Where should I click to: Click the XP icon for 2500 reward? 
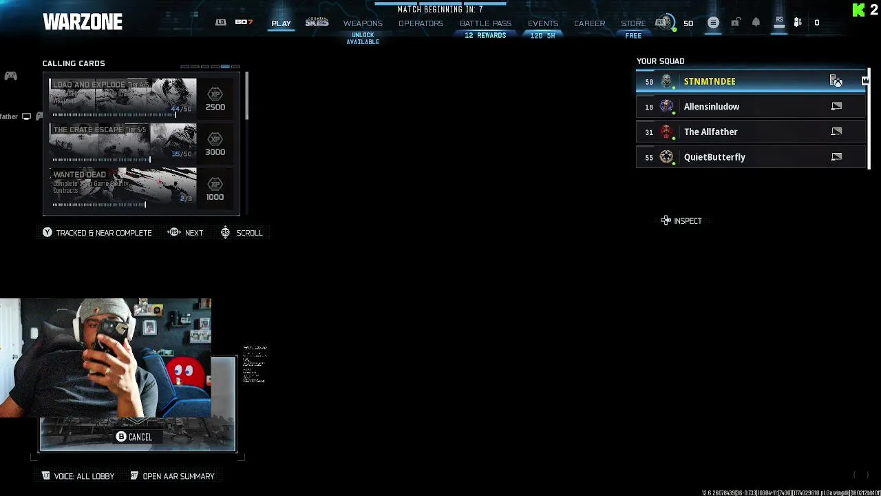point(215,94)
